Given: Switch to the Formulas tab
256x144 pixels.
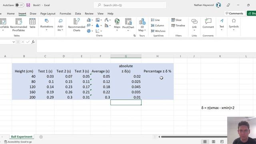Looking at the screenshot, I should tap(65, 14).
